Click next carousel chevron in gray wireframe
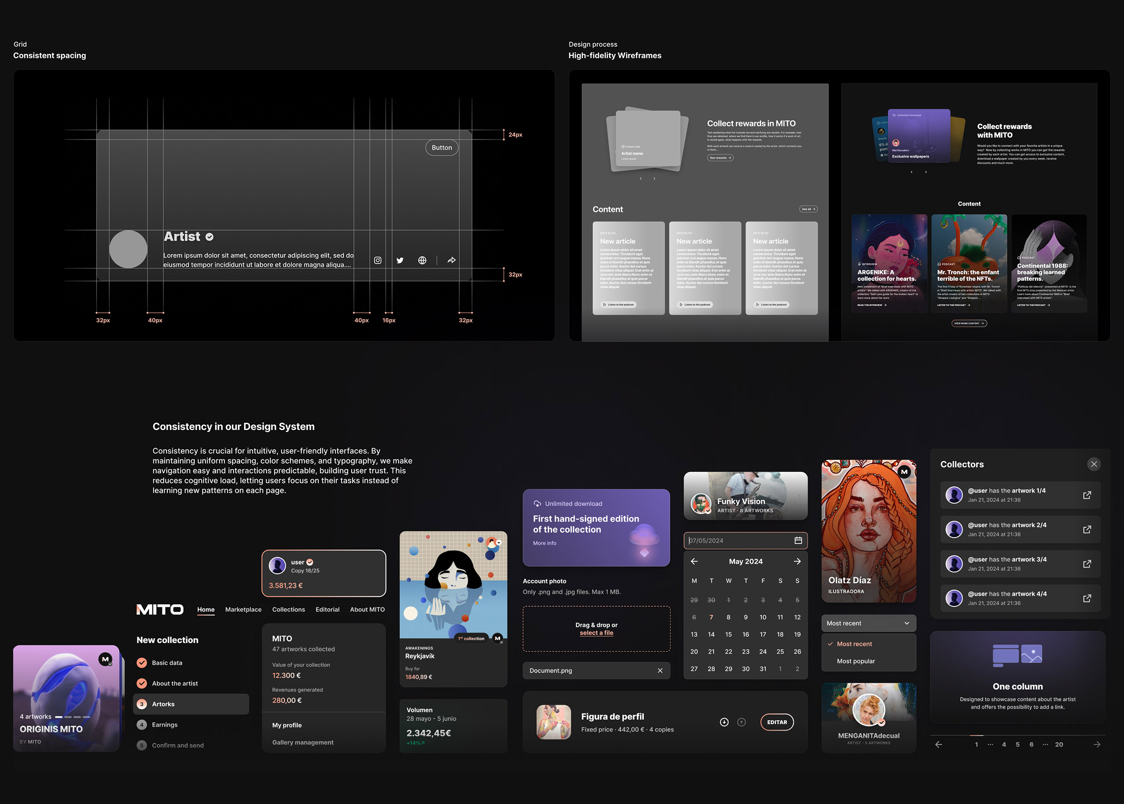1124x804 pixels. 654,179
